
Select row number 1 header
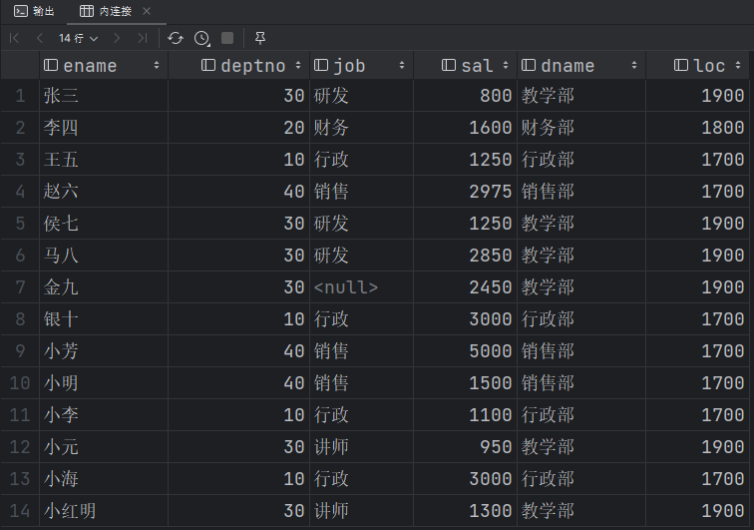click(20, 95)
